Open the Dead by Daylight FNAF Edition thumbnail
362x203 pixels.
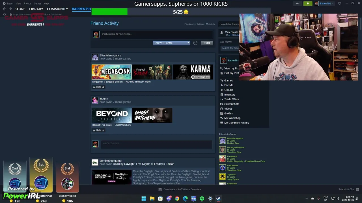point(111,177)
